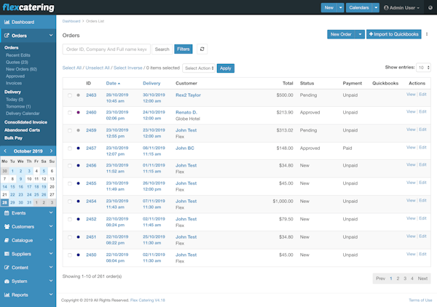Screen dimensions: 437x307
Task: Tick the checkbox for order 2455
Action: click(x=70, y=183)
